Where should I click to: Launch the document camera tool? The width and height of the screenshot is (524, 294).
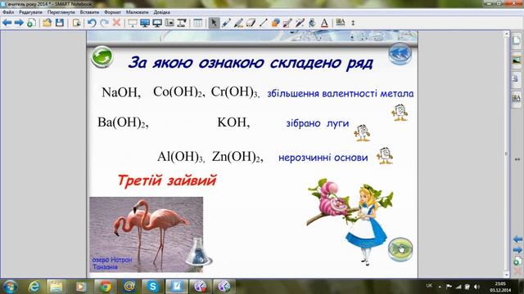182,23
